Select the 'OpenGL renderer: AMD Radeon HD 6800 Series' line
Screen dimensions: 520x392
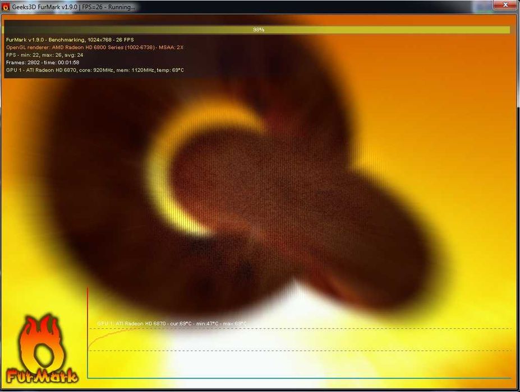[95, 48]
